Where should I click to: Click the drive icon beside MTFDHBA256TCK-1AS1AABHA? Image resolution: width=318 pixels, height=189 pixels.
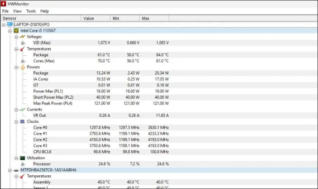(x=16, y=170)
